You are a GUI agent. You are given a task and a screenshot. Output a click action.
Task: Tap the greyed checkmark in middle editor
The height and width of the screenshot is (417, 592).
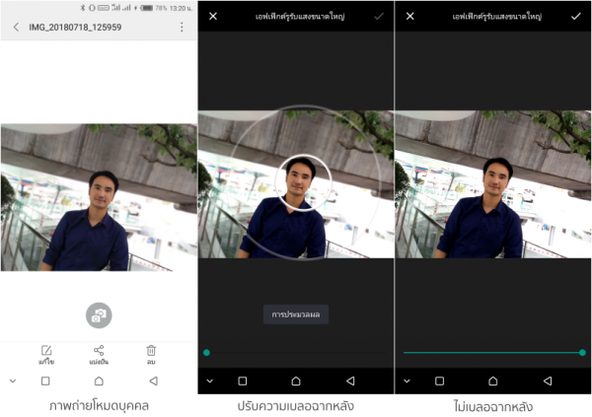pos(379,17)
